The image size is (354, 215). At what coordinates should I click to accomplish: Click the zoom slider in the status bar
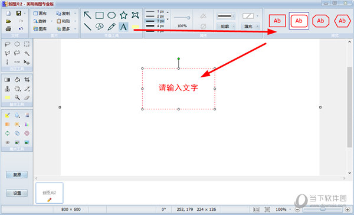tap(322, 209)
